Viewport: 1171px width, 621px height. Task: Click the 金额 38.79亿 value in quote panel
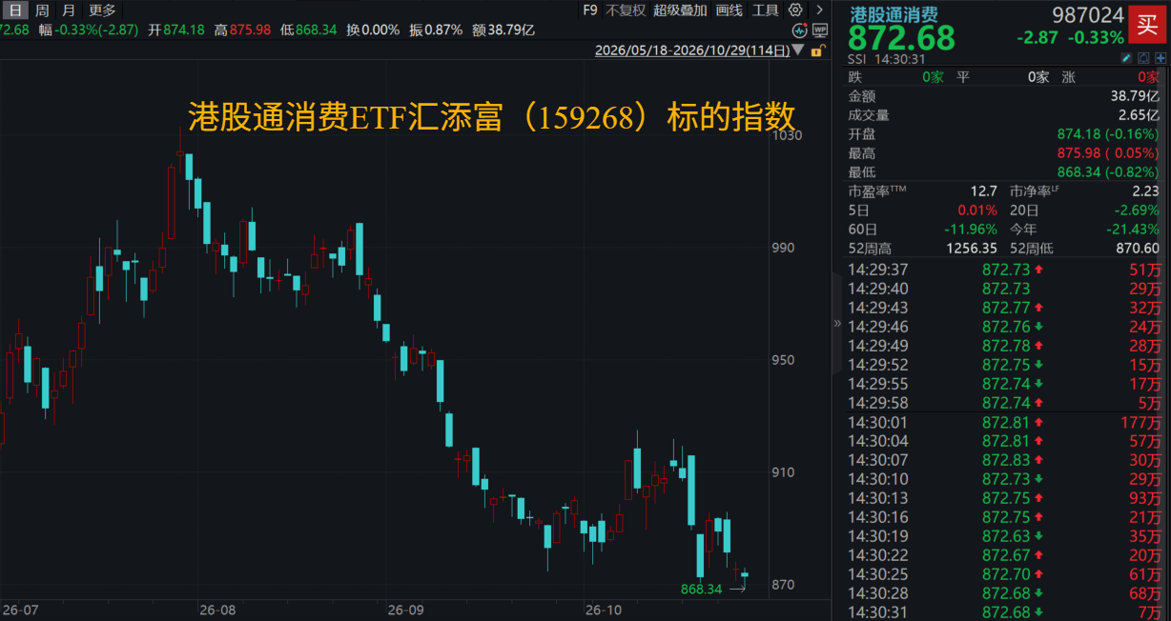[1136, 96]
